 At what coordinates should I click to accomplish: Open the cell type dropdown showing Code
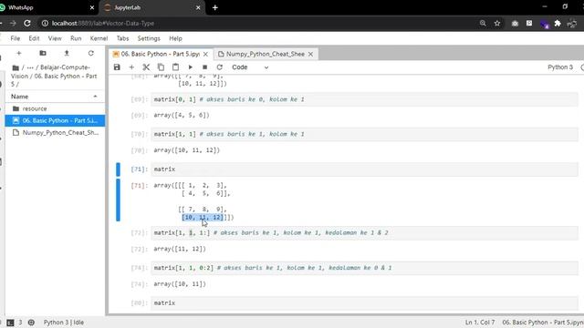[x=250, y=67]
